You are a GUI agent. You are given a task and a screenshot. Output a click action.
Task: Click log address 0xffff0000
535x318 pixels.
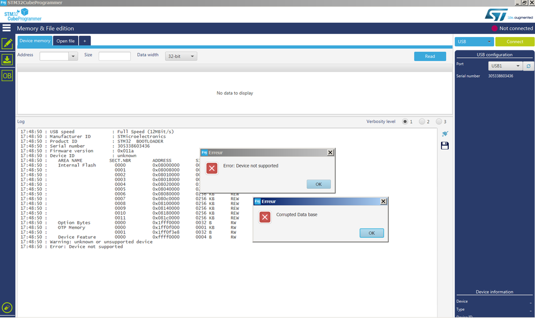[x=166, y=237]
